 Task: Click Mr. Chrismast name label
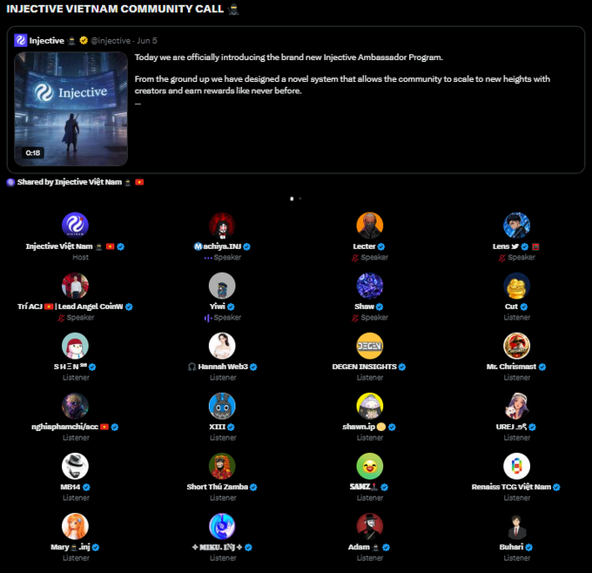pos(511,367)
